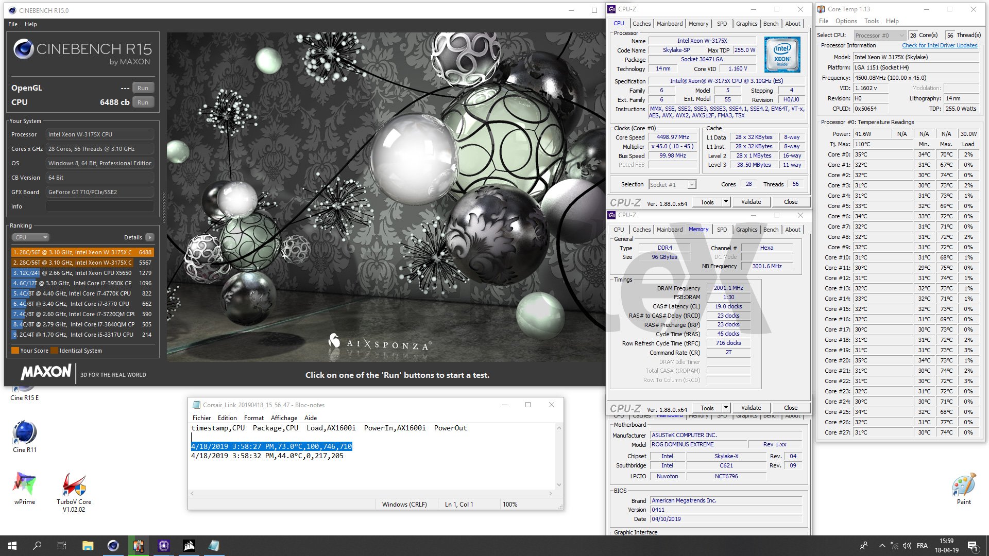989x556 pixels.
Task: Open the wPrime desktop icon
Action: (25, 488)
